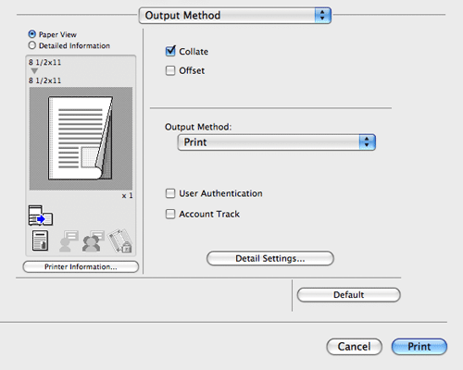Screen dimensions: 463x370
Task: Check the Account Track option
Action: pyautogui.click(x=170, y=214)
